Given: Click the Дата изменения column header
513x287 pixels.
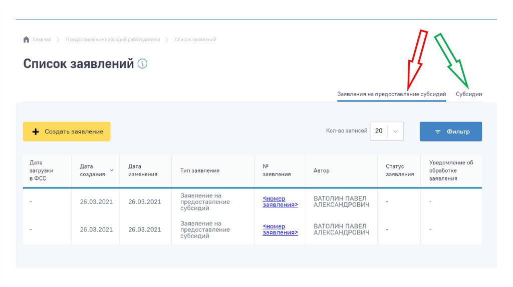Looking at the screenshot, I should (x=143, y=170).
